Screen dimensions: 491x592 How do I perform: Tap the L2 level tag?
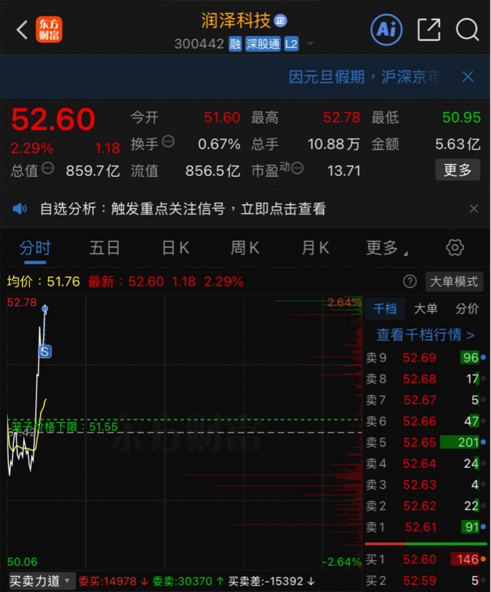pyautogui.click(x=291, y=44)
